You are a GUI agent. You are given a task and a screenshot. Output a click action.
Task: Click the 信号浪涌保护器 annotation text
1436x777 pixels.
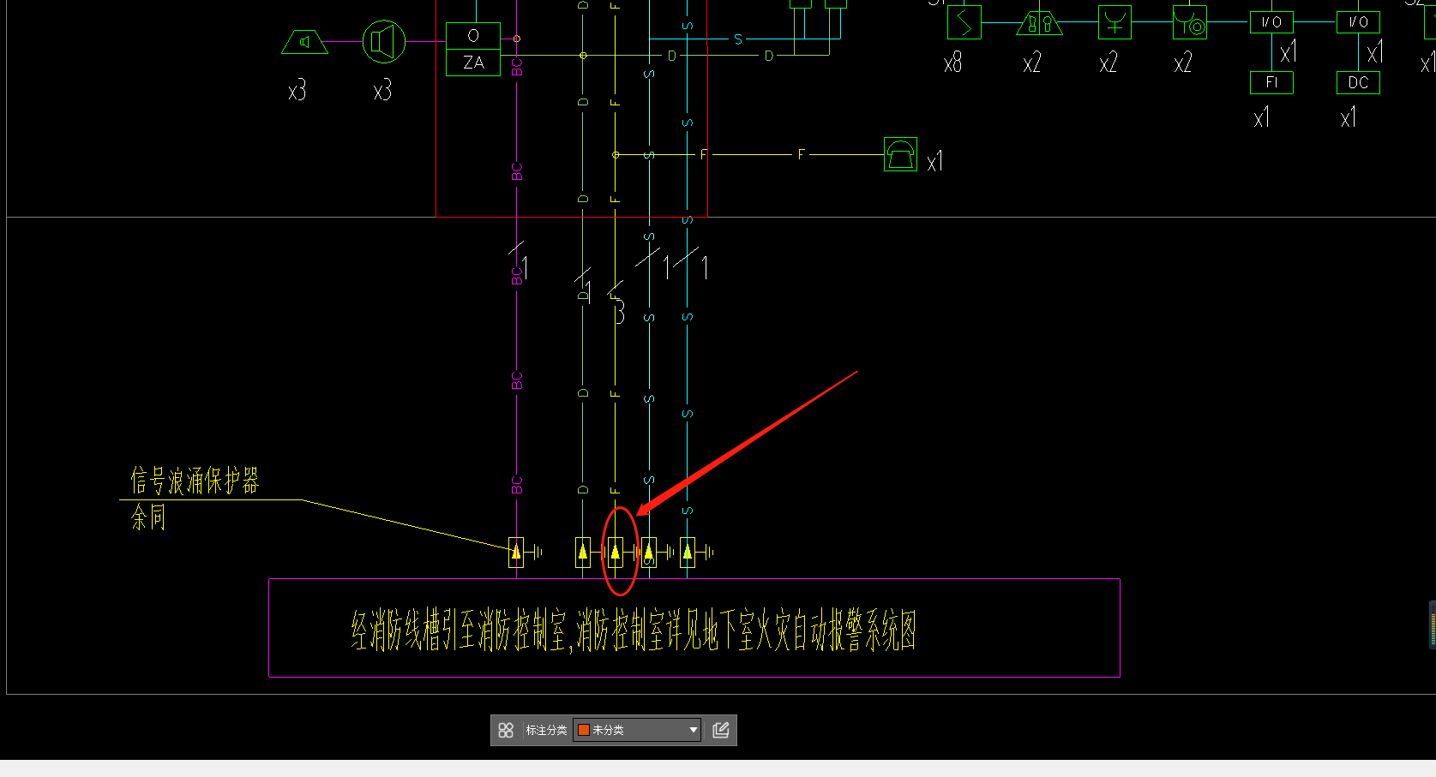(195, 481)
